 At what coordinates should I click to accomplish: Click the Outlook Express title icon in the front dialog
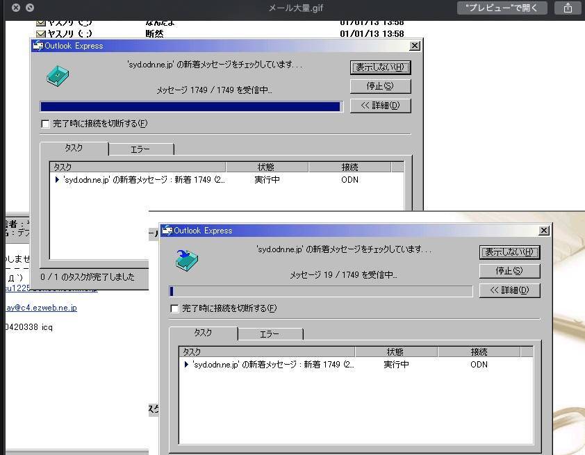pyautogui.click(x=167, y=231)
